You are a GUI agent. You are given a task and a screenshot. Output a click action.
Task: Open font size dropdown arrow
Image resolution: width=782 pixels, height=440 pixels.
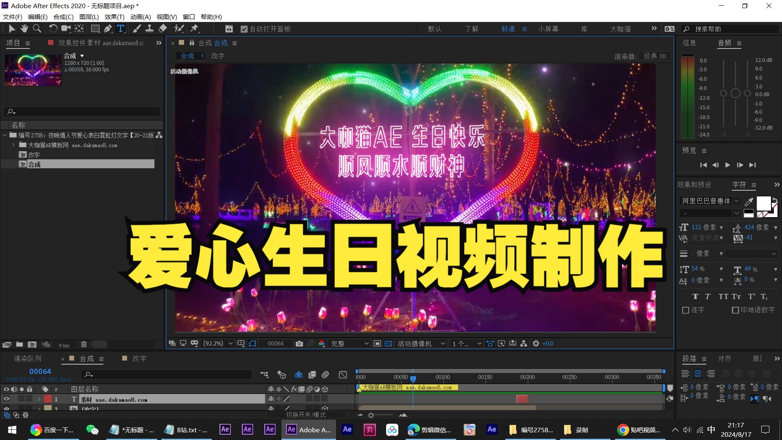pyautogui.click(x=721, y=227)
